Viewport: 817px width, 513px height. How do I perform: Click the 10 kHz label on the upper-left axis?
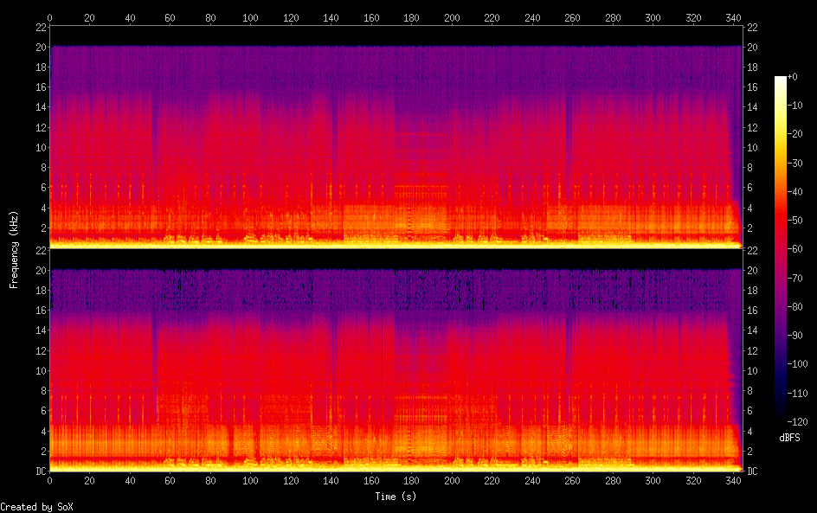click(x=40, y=147)
